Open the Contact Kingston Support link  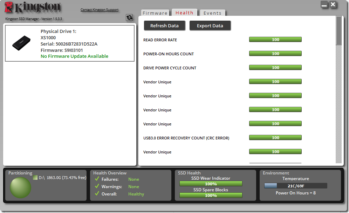[x=100, y=10]
